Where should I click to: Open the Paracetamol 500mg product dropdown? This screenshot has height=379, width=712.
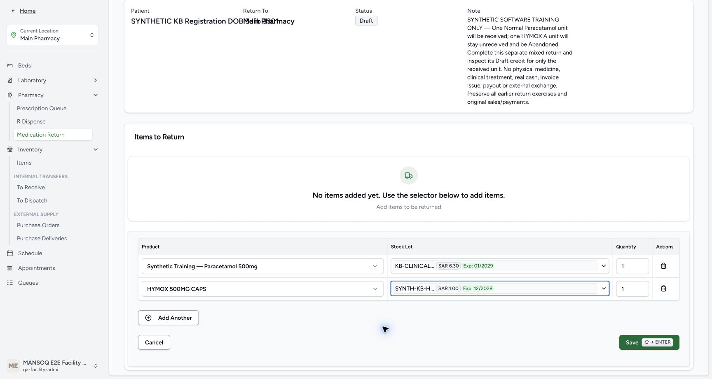pos(262,266)
